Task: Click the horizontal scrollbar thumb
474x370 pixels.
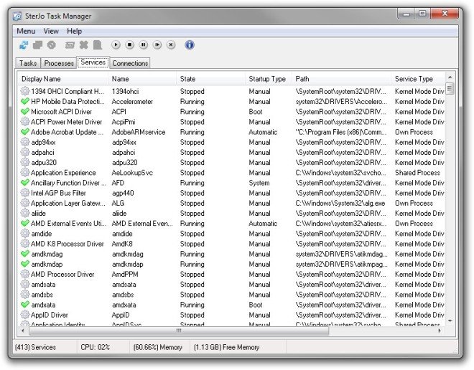Action: [x=179, y=331]
